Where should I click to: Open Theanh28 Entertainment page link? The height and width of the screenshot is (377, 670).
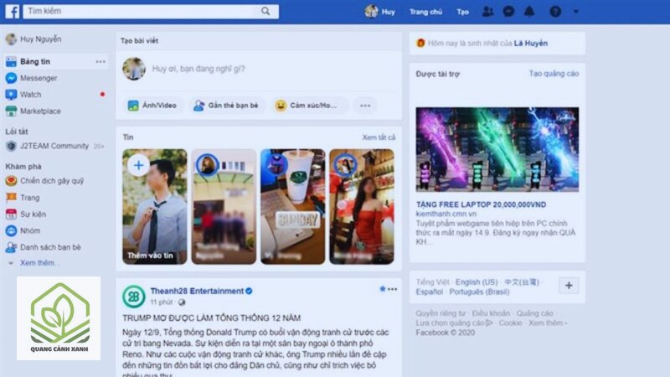click(197, 291)
